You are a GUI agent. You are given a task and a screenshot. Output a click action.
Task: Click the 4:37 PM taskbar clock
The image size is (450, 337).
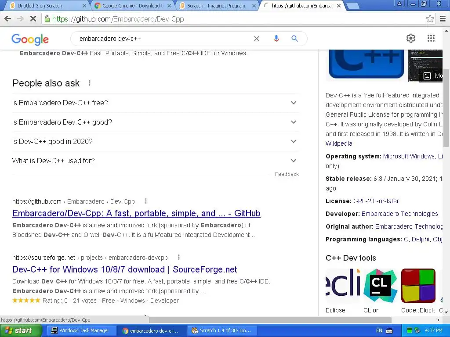434,331
